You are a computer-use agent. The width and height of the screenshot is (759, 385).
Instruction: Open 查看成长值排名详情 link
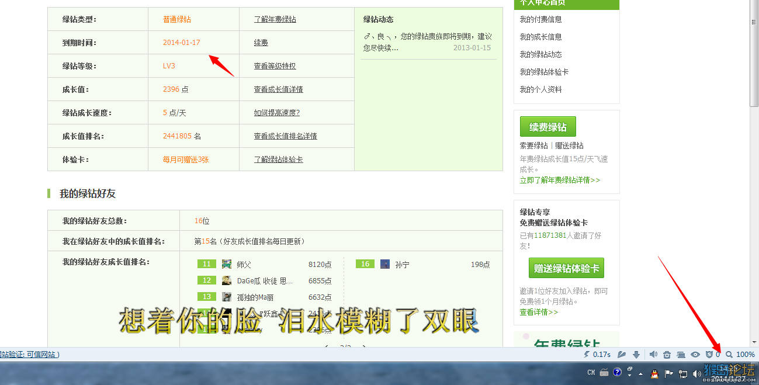click(x=286, y=136)
